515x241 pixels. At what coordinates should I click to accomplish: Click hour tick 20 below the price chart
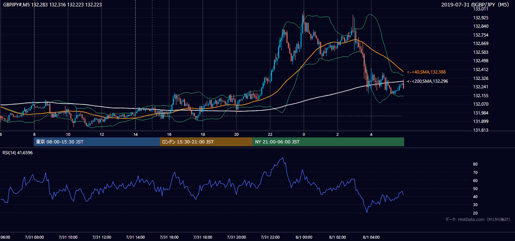[x=237, y=134]
